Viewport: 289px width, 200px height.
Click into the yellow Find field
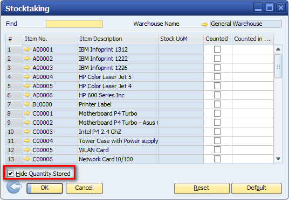pos(74,24)
